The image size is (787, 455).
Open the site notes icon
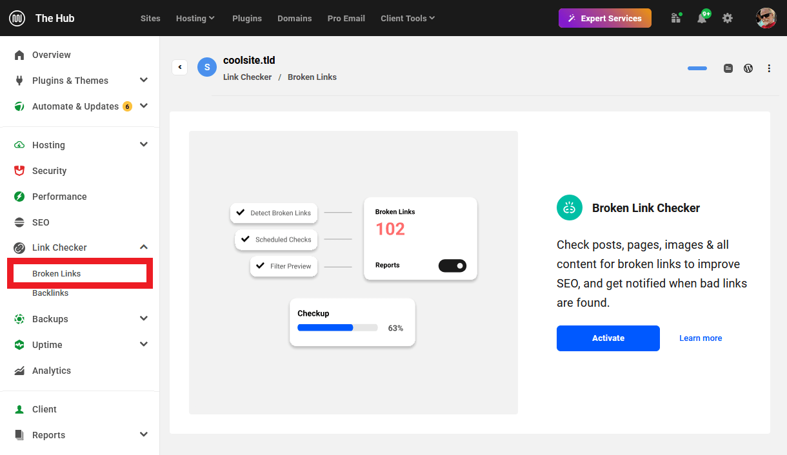pos(728,68)
